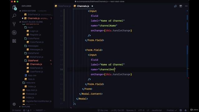199x112 pixels.
Task: Click the open changes icon in editor toolbar
Action: [x=175, y=6]
